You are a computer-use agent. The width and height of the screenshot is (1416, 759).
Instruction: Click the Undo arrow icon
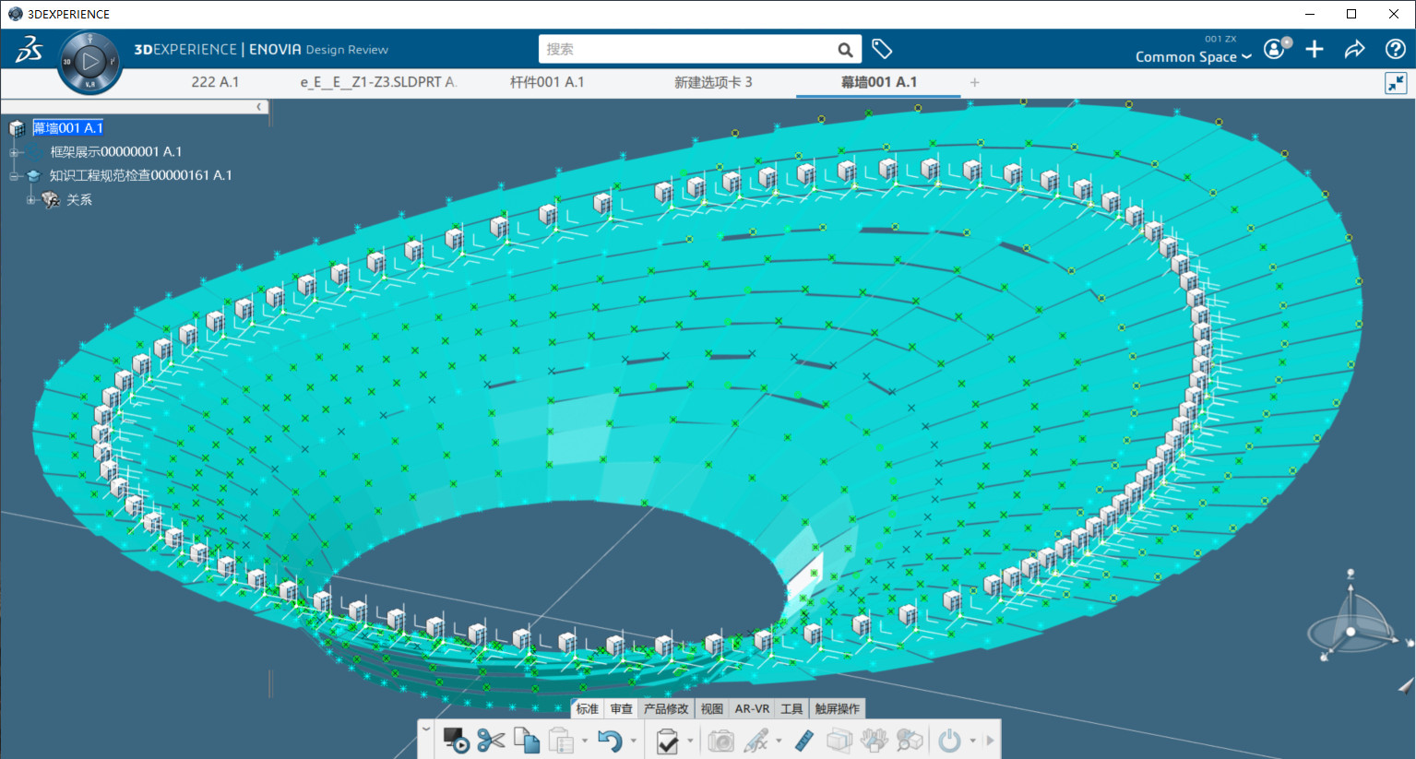pos(609,740)
